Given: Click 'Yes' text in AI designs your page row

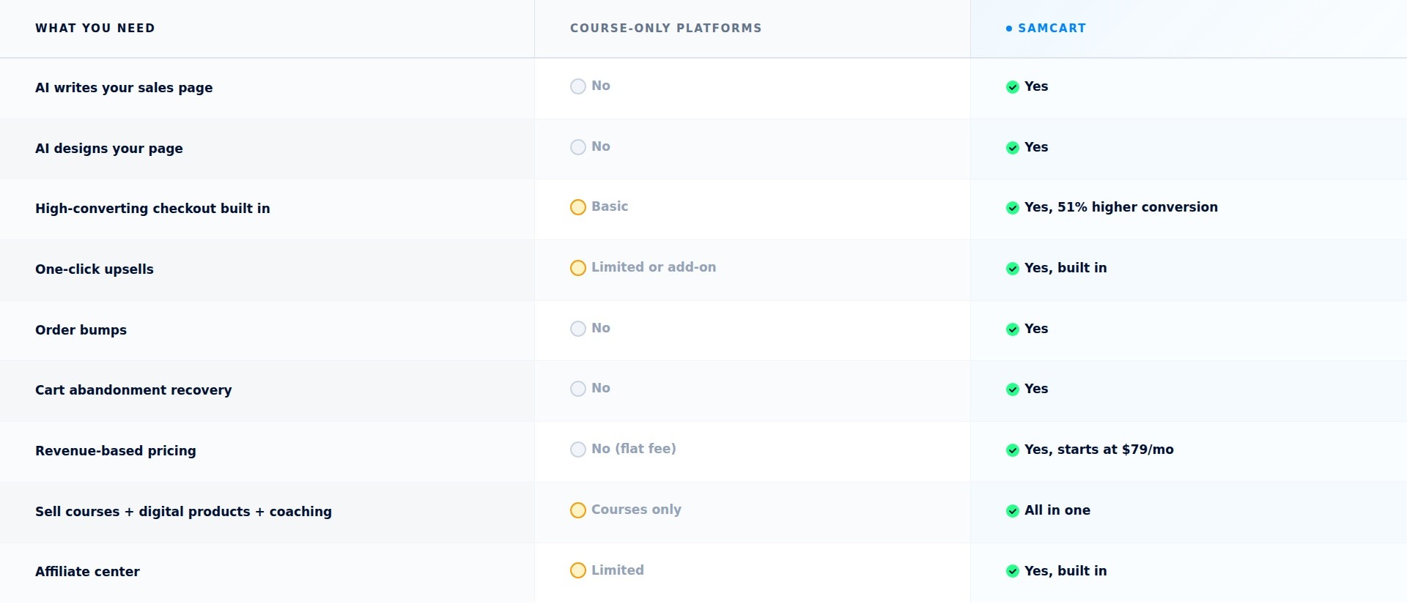Looking at the screenshot, I should (1036, 147).
